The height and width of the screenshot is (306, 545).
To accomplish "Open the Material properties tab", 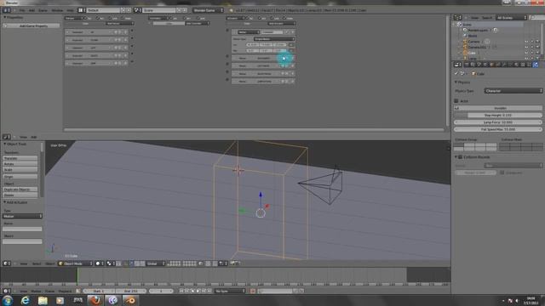I will tap(517, 65).
